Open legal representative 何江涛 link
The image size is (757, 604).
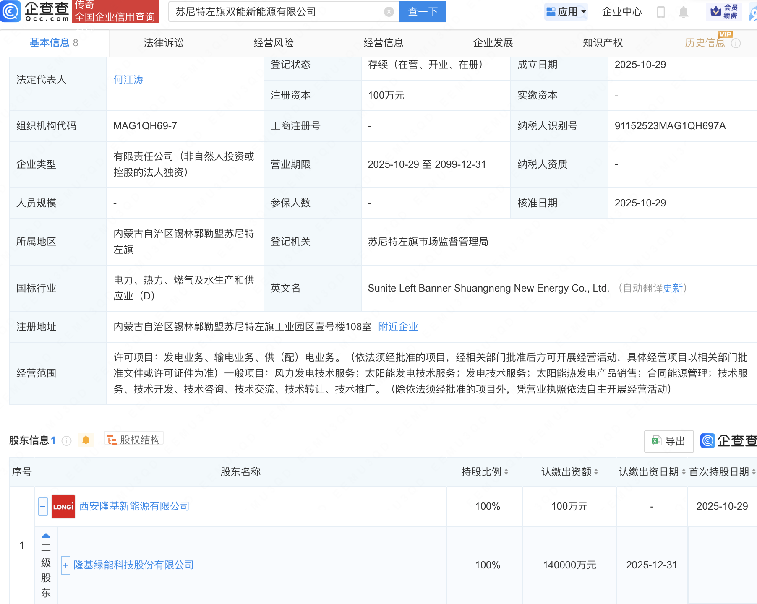[x=128, y=80]
